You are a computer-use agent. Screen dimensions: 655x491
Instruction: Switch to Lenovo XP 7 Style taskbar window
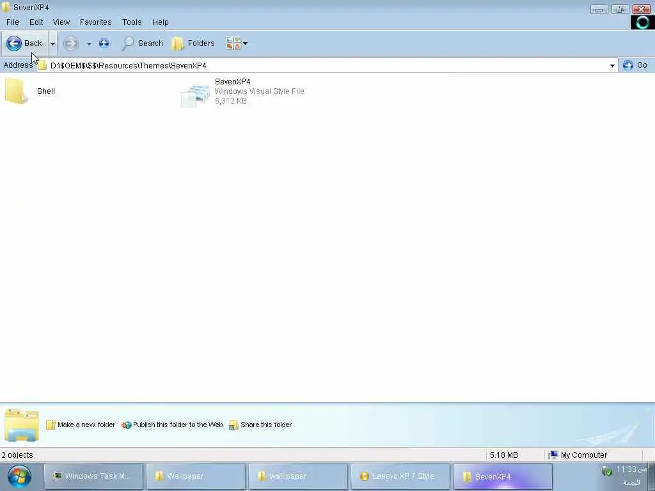pyautogui.click(x=400, y=476)
